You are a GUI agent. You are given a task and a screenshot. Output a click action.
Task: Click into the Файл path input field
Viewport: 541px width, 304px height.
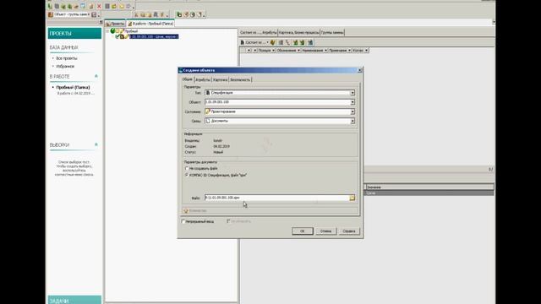(277, 198)
